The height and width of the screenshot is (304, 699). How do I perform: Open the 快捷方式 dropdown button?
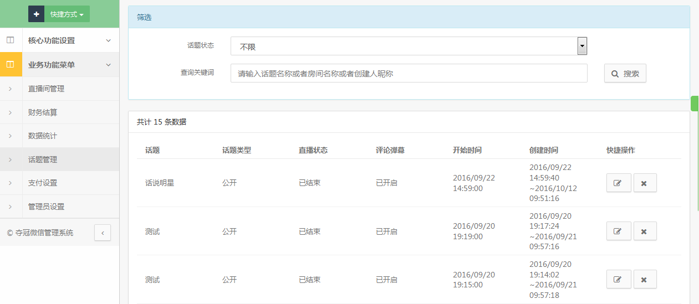pos(67,14)
